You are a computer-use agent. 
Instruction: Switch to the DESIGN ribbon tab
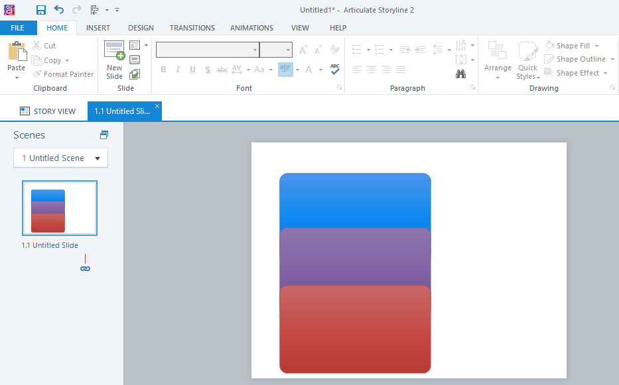(x=141, y=28)
